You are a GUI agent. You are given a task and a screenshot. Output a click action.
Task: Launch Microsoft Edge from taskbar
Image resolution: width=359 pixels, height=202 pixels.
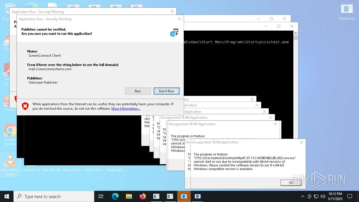click(115, 196)
